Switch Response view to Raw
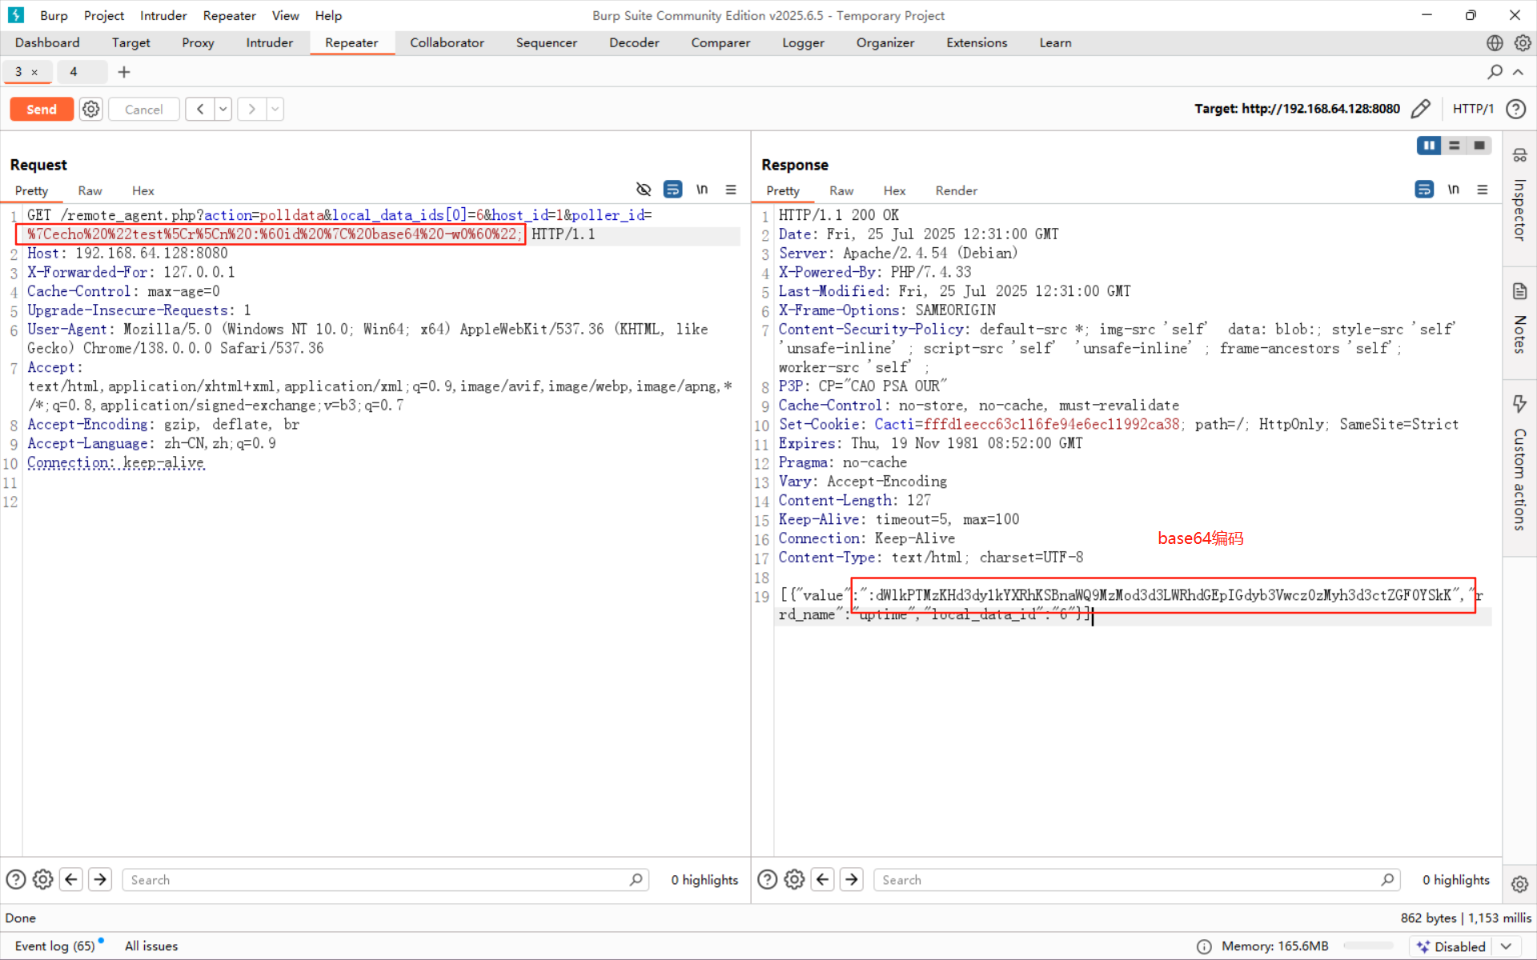1537x960 pixels. click(841, 190)
